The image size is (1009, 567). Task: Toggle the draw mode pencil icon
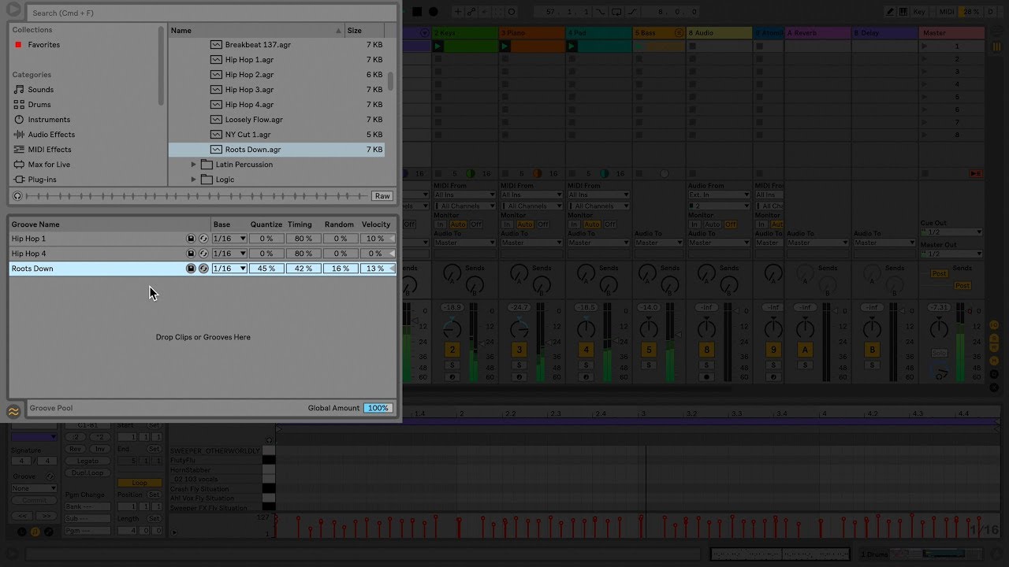890,12
